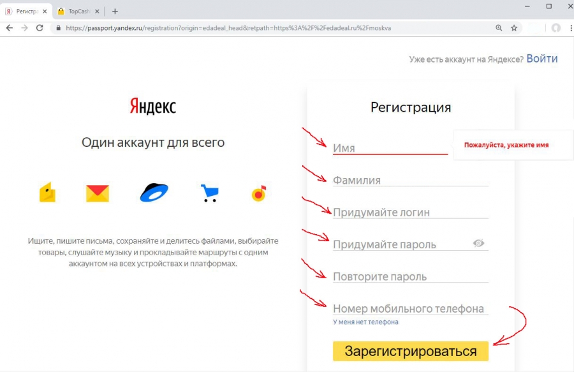574x372 pixels.
Task: Open a new tab with plus button
Action: [x=115, y=11]
